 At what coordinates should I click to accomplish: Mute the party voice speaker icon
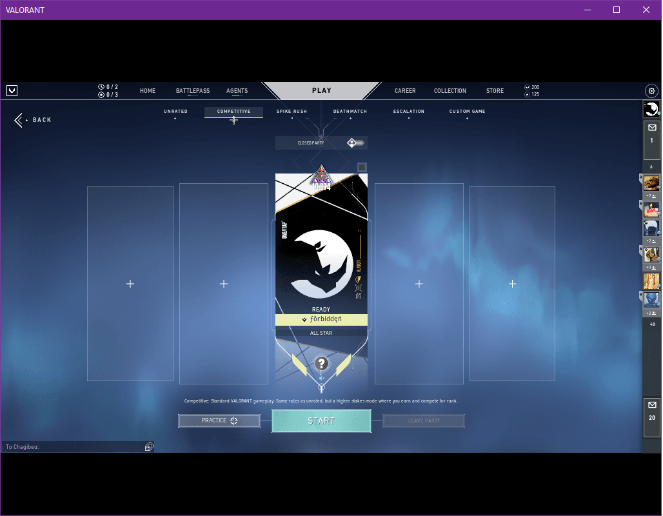321,379
